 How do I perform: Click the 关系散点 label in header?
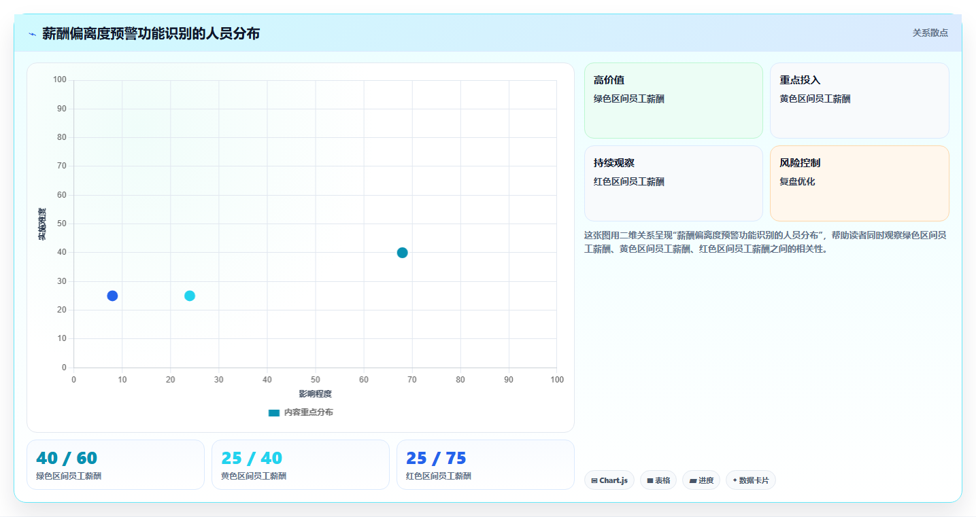click(930, 33)
